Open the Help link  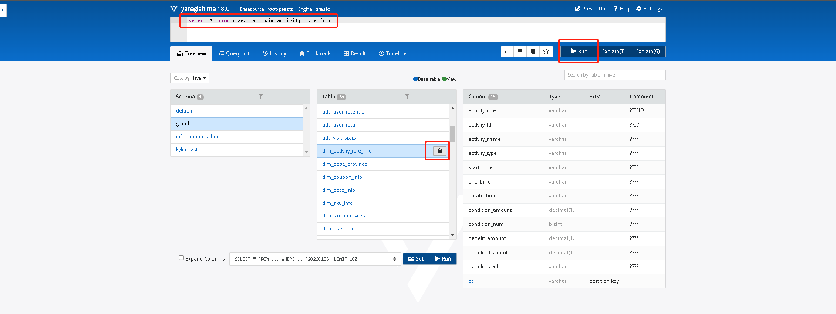coord(622,9)
